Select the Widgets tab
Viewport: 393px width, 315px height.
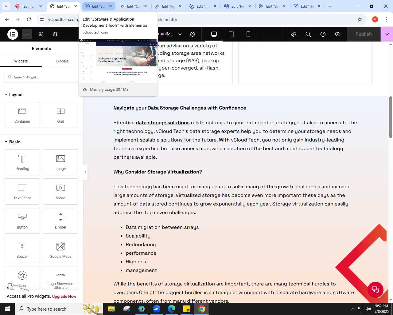pyautogui.click(x=21, y=61)
